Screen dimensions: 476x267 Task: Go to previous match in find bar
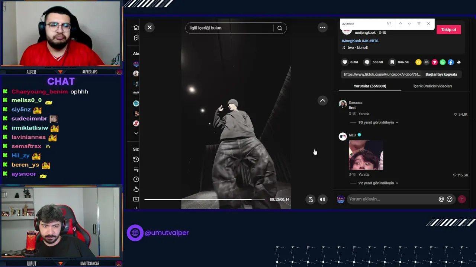(400, 23)
